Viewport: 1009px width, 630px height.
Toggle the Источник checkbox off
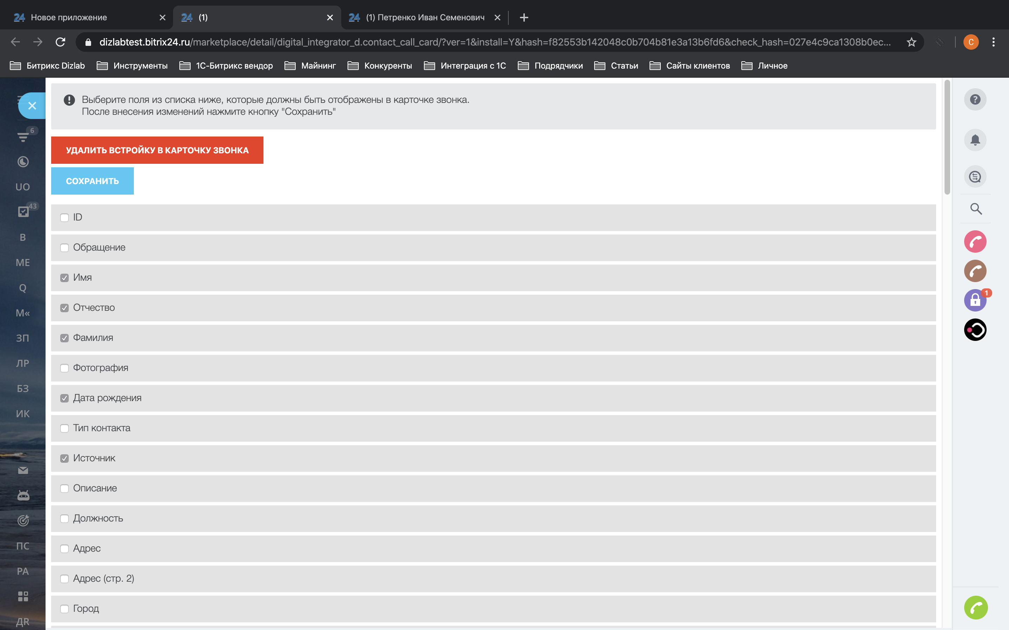coord(64,458)
